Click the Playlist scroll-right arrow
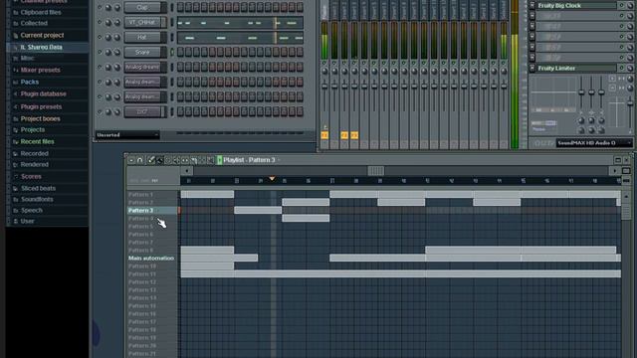This screenshot has height=358, width=637. 614,171
